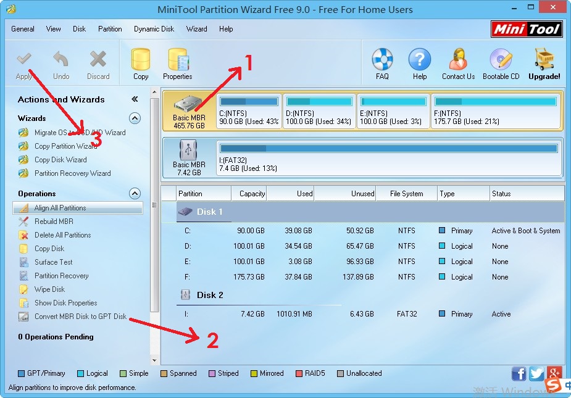Open the Help menu

point(226,29)
